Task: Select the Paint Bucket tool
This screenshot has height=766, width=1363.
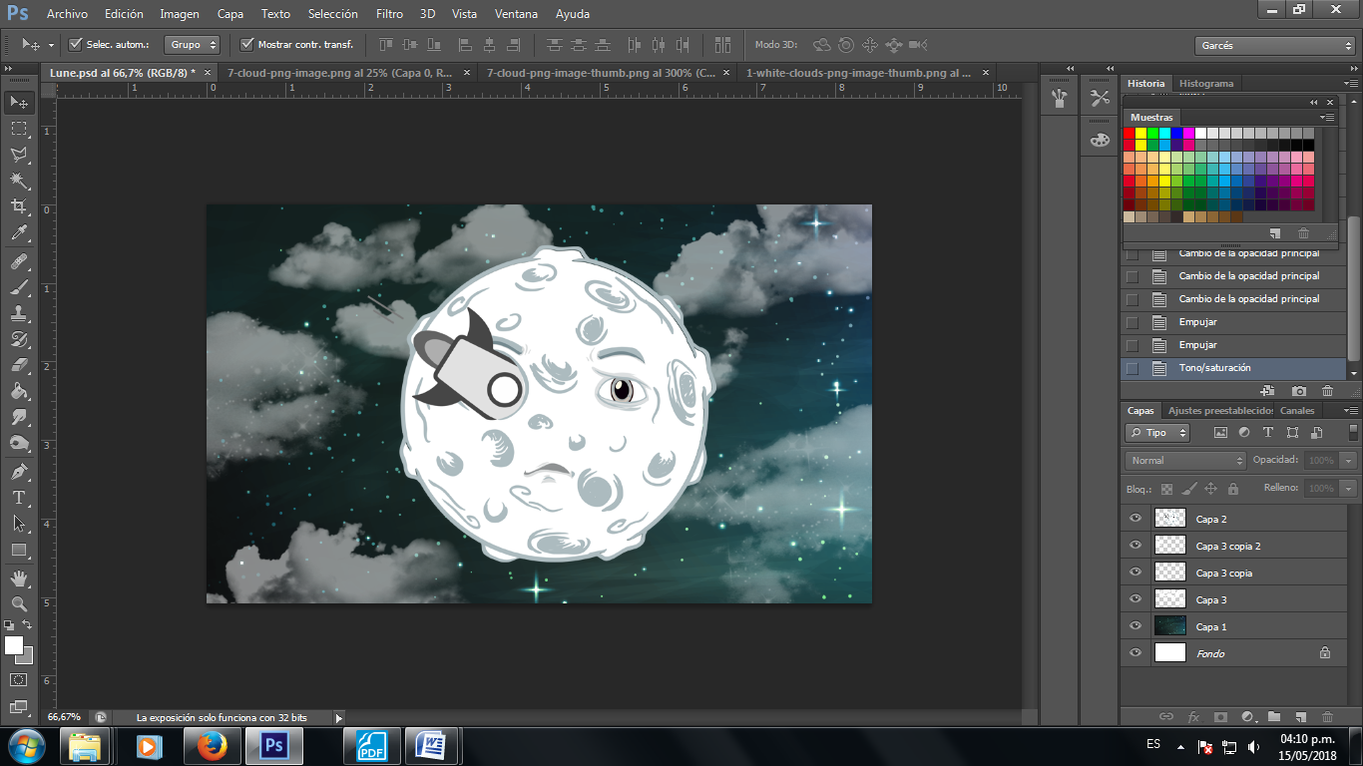Action: coord(19,391)
